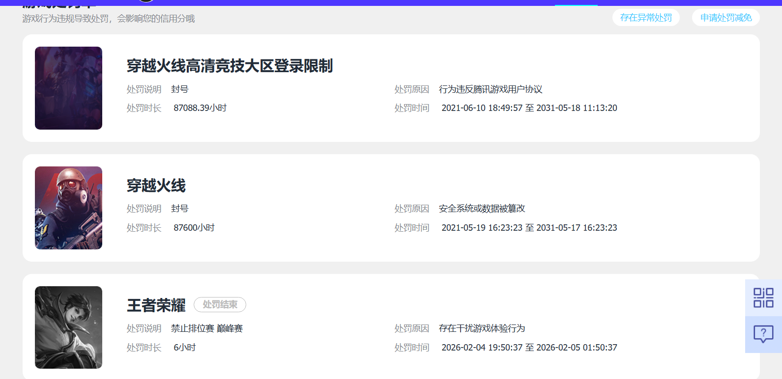
Task: Select the 87600小时 penalty duration
Action: (x=194, y=228)
